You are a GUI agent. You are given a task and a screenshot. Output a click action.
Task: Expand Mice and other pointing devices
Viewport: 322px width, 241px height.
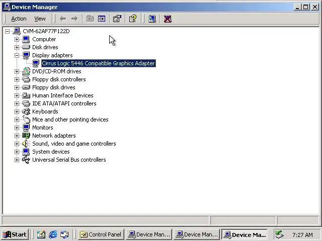coord(17,119)
